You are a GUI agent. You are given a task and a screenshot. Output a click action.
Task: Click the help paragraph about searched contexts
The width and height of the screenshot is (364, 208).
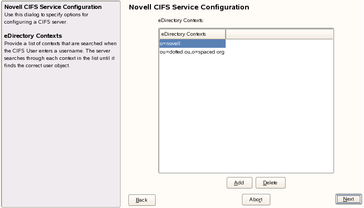click(x=60, y=55)
